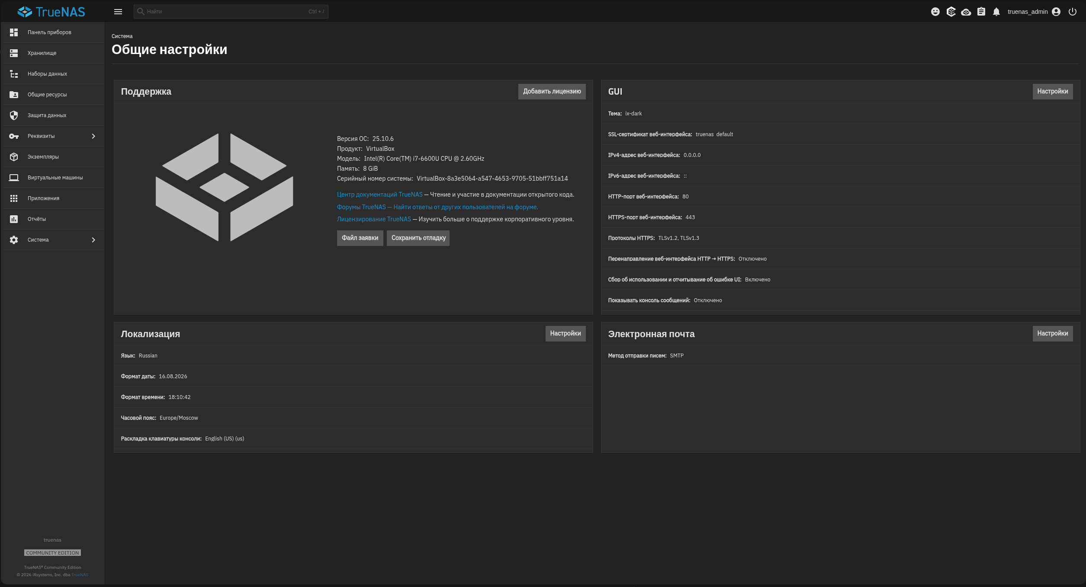This screenshot has width=1086, height=587.
Task: Click the Система breadcrumb above the title
Action: [122, 36]
